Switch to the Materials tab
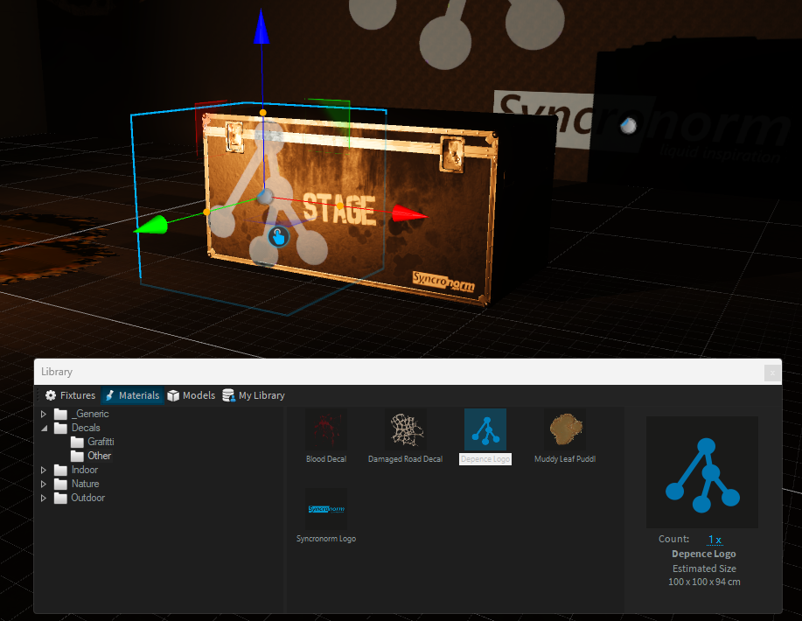 tap(132, 395)
